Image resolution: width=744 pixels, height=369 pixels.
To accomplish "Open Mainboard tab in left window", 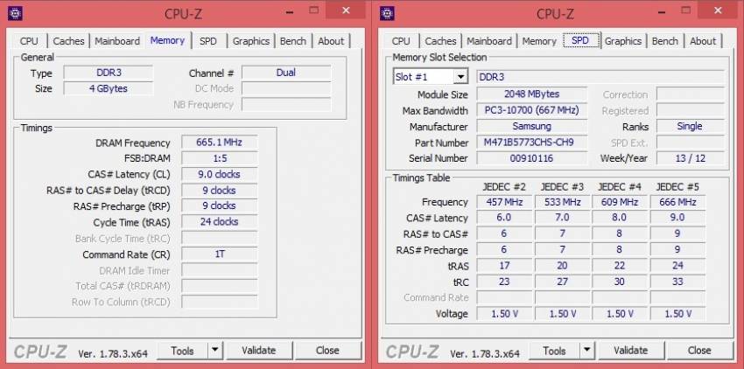I will (117, 41).
